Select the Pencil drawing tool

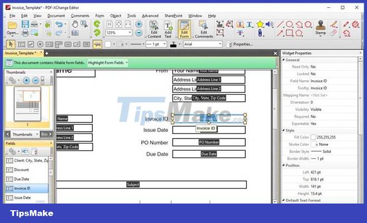[334, 24]
